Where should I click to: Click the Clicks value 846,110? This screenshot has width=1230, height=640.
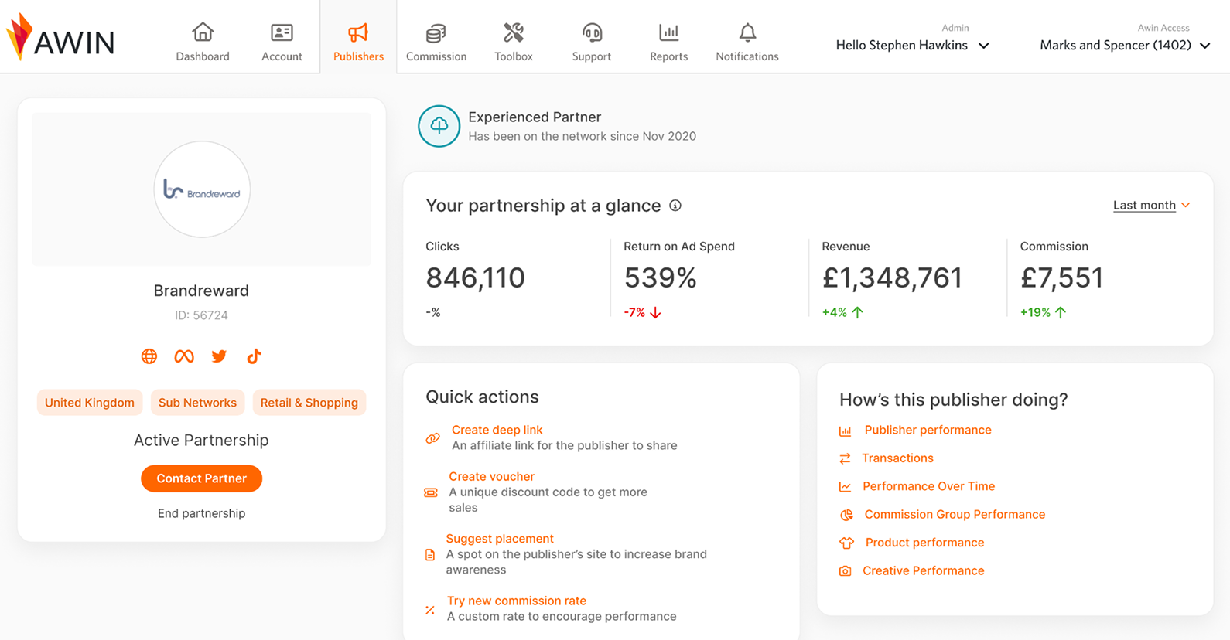coord(475,277)
